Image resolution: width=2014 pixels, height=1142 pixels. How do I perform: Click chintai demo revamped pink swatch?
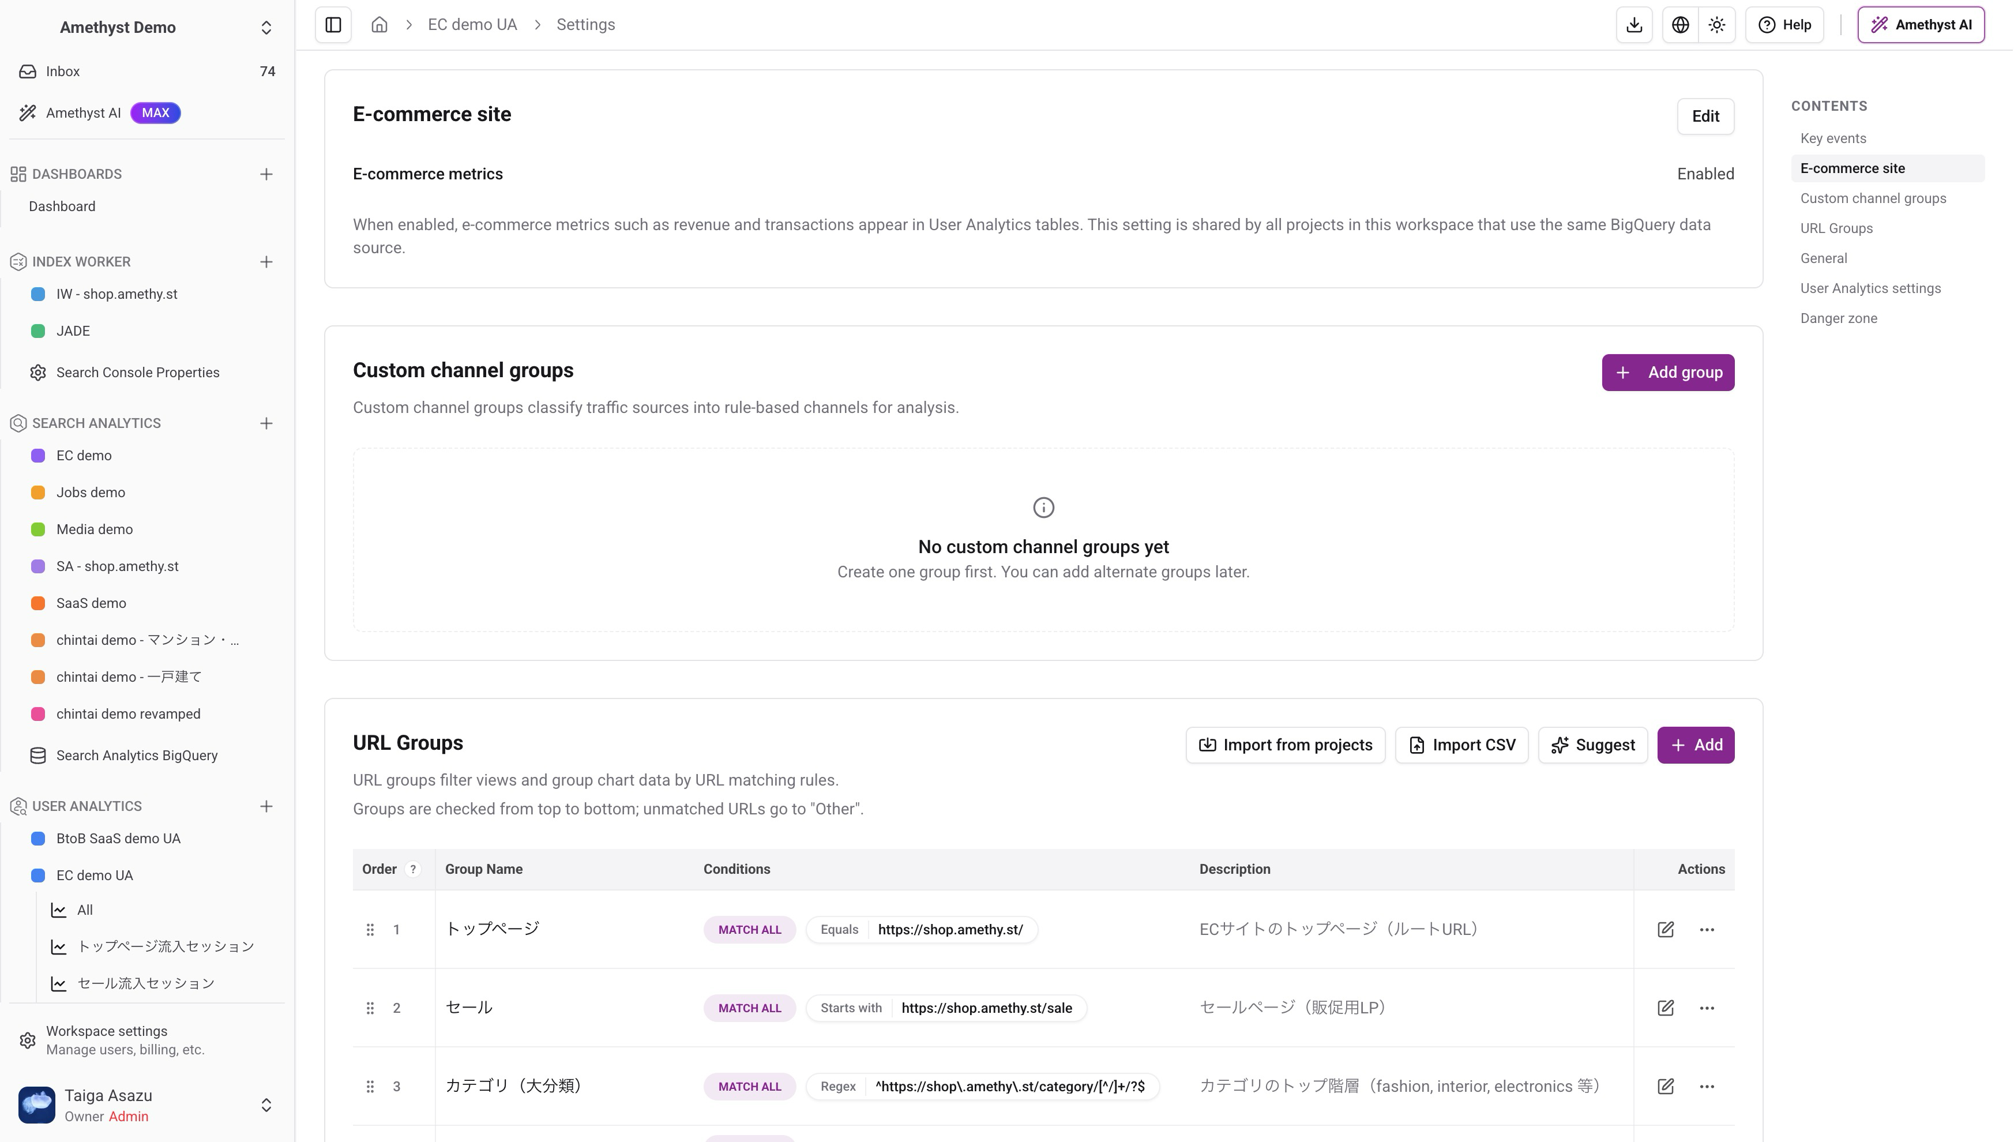(37, 714)
